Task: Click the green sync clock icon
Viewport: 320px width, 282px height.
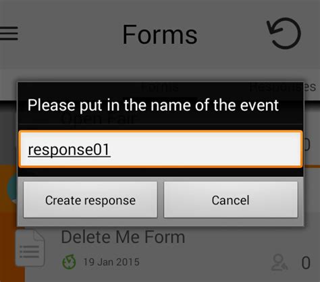Action: pos(69,262)
